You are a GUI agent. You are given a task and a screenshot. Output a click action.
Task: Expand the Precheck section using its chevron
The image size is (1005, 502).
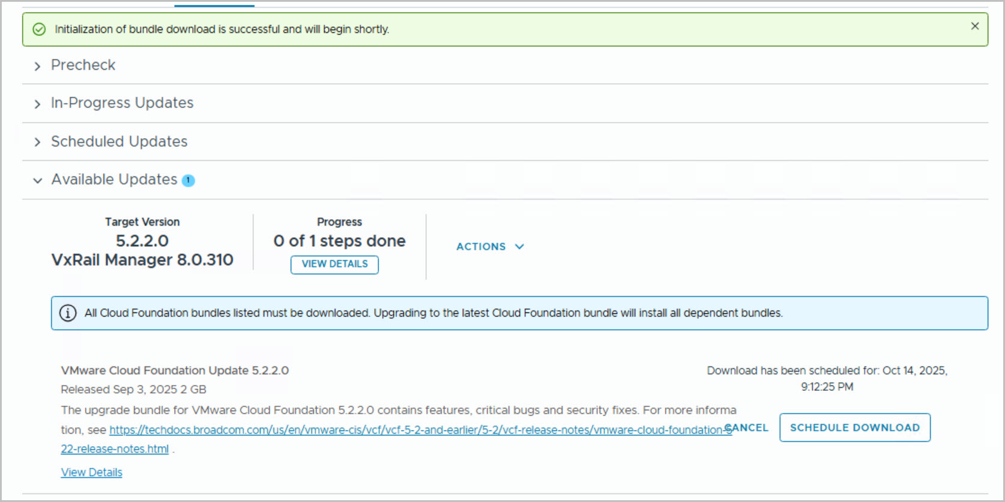37,66
